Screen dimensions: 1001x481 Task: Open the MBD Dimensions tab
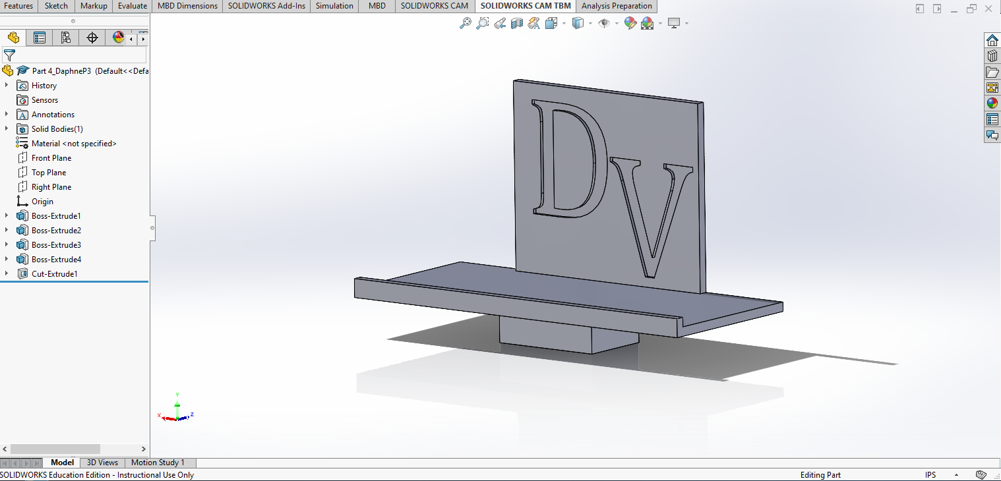coord(188,6)
